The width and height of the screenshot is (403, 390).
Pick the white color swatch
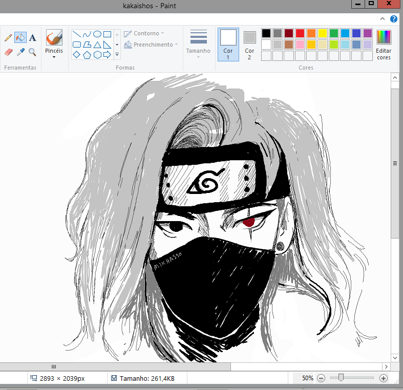pyautogui.click(x=266, y=45)
